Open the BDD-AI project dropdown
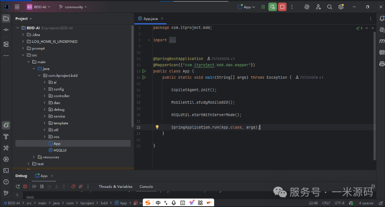Image resolution: width=385 pixels, height=207 pixels. tap(39, 7)
